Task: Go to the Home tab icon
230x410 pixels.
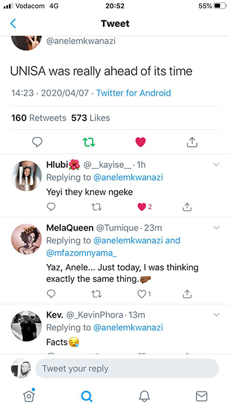Action: pyautogui.click(x=29, y=395)
